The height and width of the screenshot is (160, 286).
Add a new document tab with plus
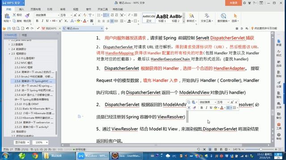[x=107, y=28]
